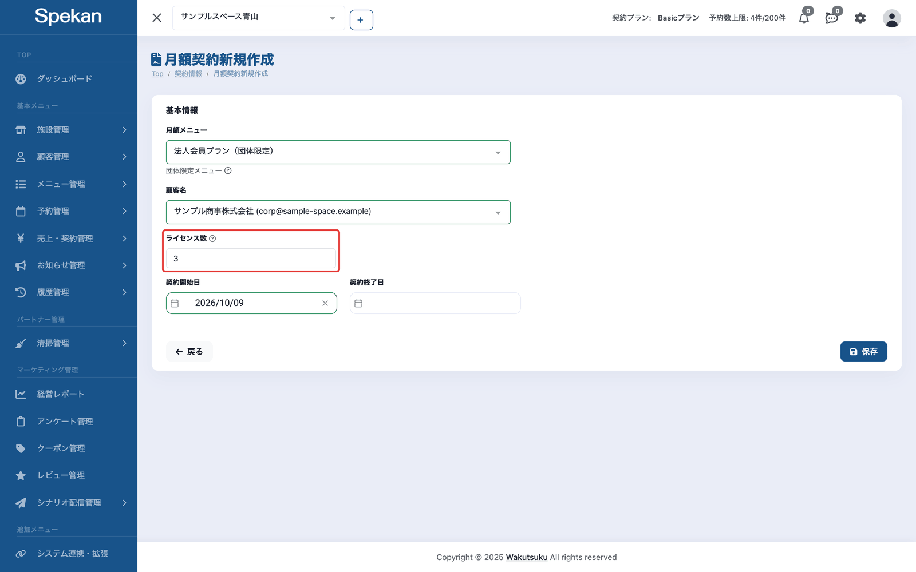This screenshot has width=916, height=572.
Task: Click the 戻る button
Action: coord(189,352)
